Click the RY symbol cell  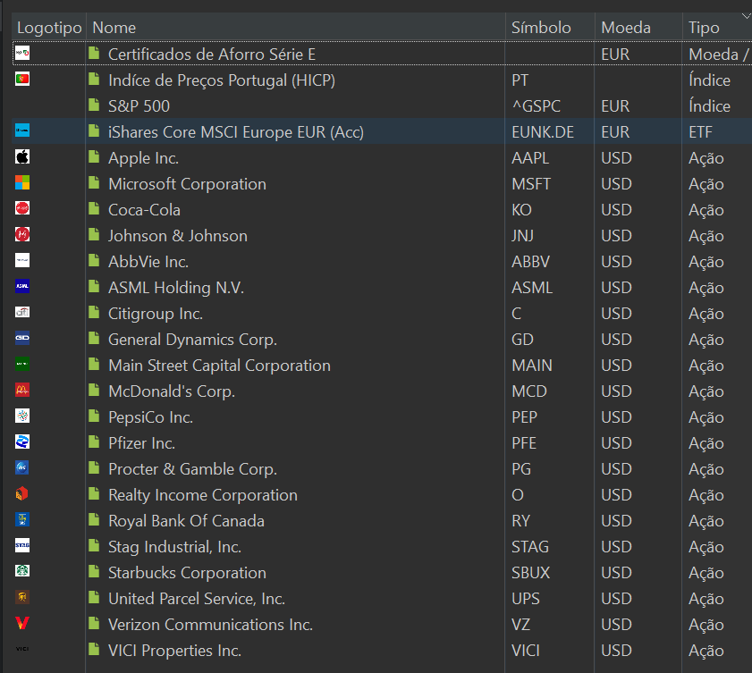coord(520,520)
